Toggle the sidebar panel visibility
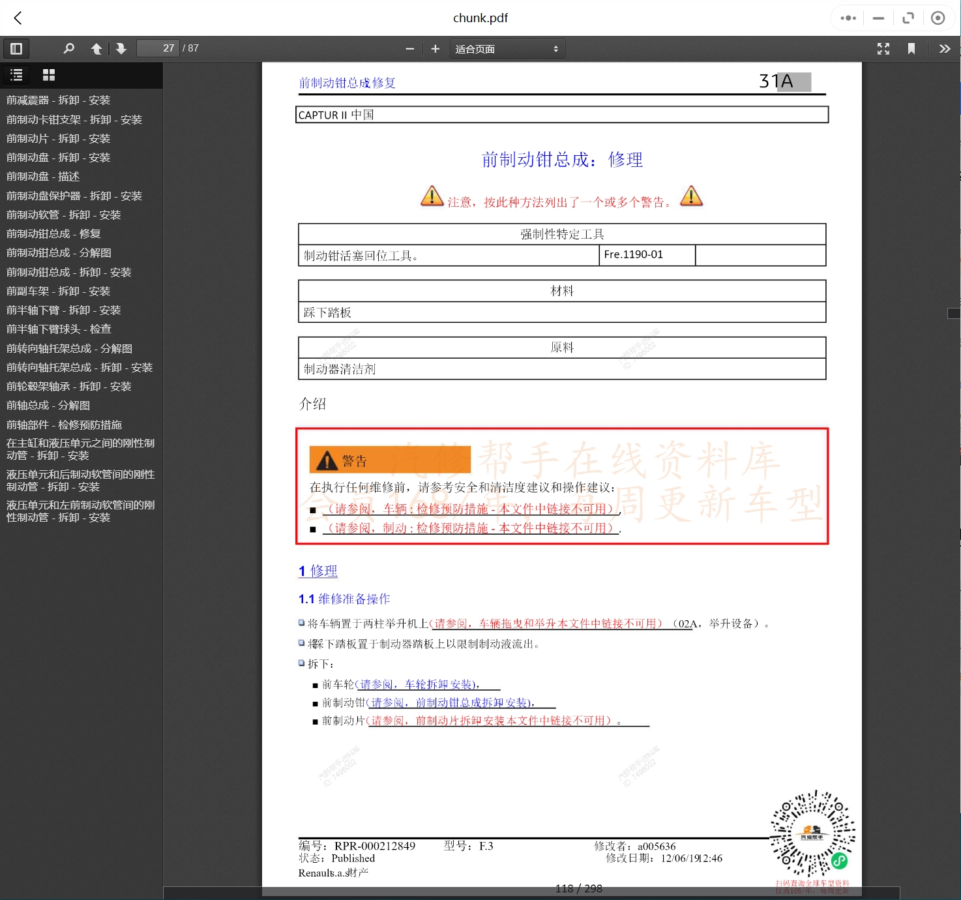 coord(16,48)
